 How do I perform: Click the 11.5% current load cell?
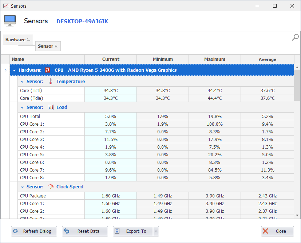111,139
